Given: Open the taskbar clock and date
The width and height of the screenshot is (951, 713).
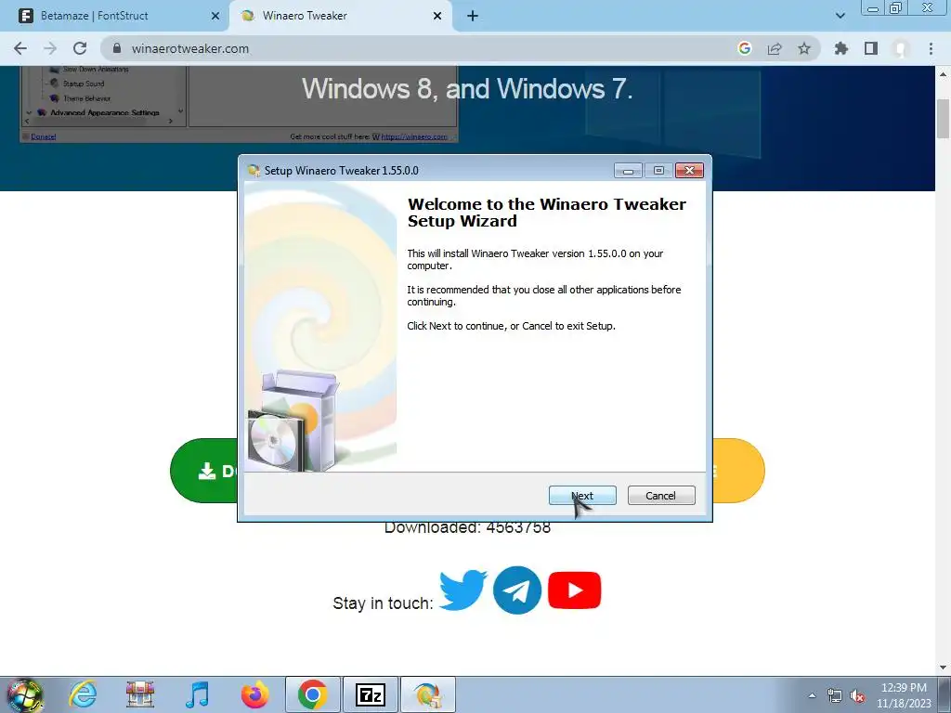Looking at the screenshot, I should tap(904, 695).
